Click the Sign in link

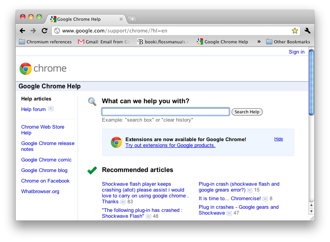click(296, 52)
